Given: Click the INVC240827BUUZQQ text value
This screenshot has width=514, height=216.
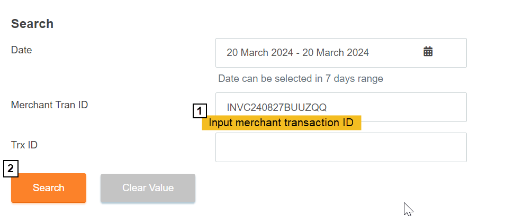Looking at the screenshot, I should tap(277, 108).
